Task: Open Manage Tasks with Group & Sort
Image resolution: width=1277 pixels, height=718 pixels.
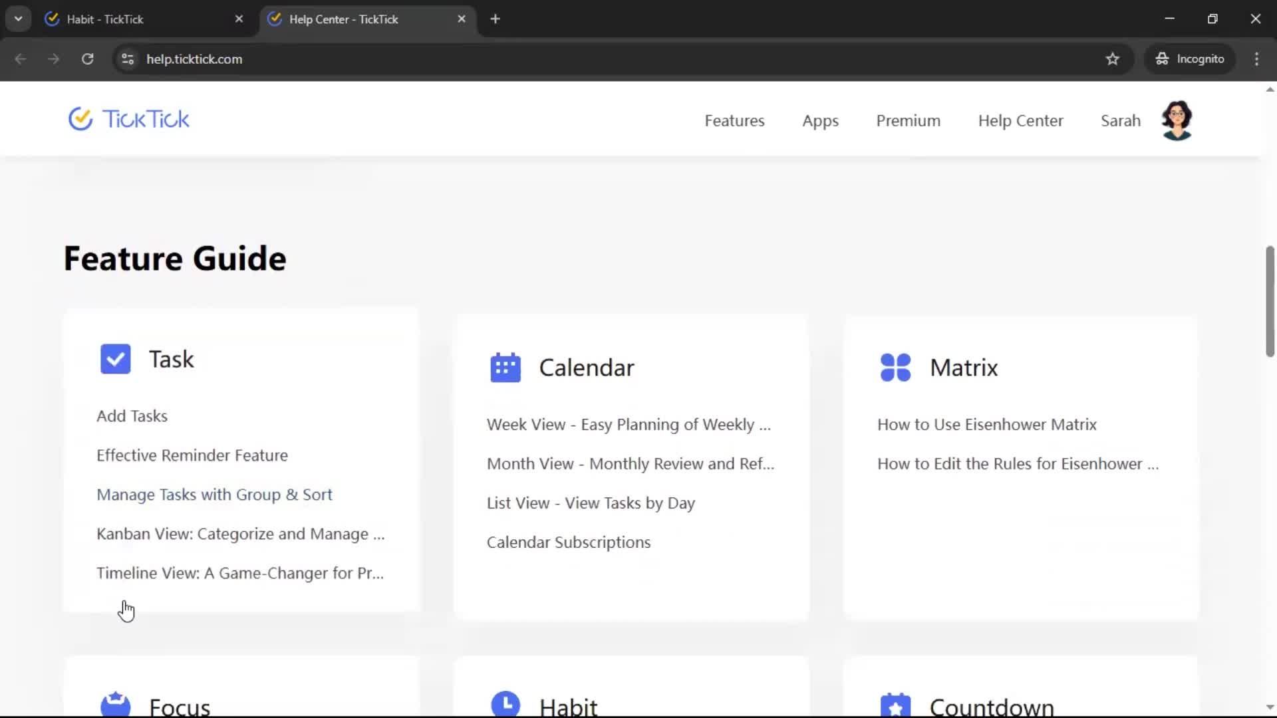Action: click(214, 495)
